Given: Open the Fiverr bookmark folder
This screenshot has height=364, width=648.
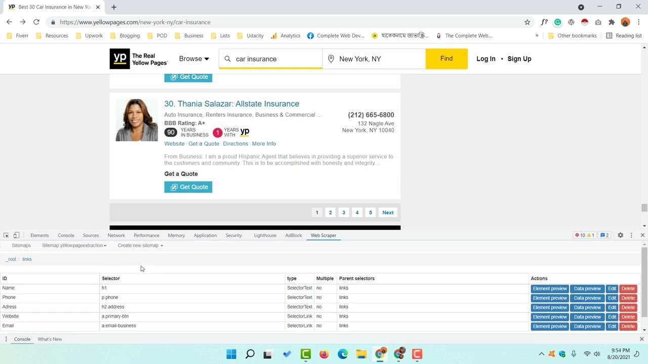Looking at the screenshot, I should [18, 36].
